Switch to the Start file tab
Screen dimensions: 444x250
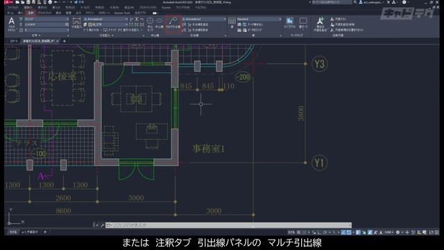(x=13, y=41)
